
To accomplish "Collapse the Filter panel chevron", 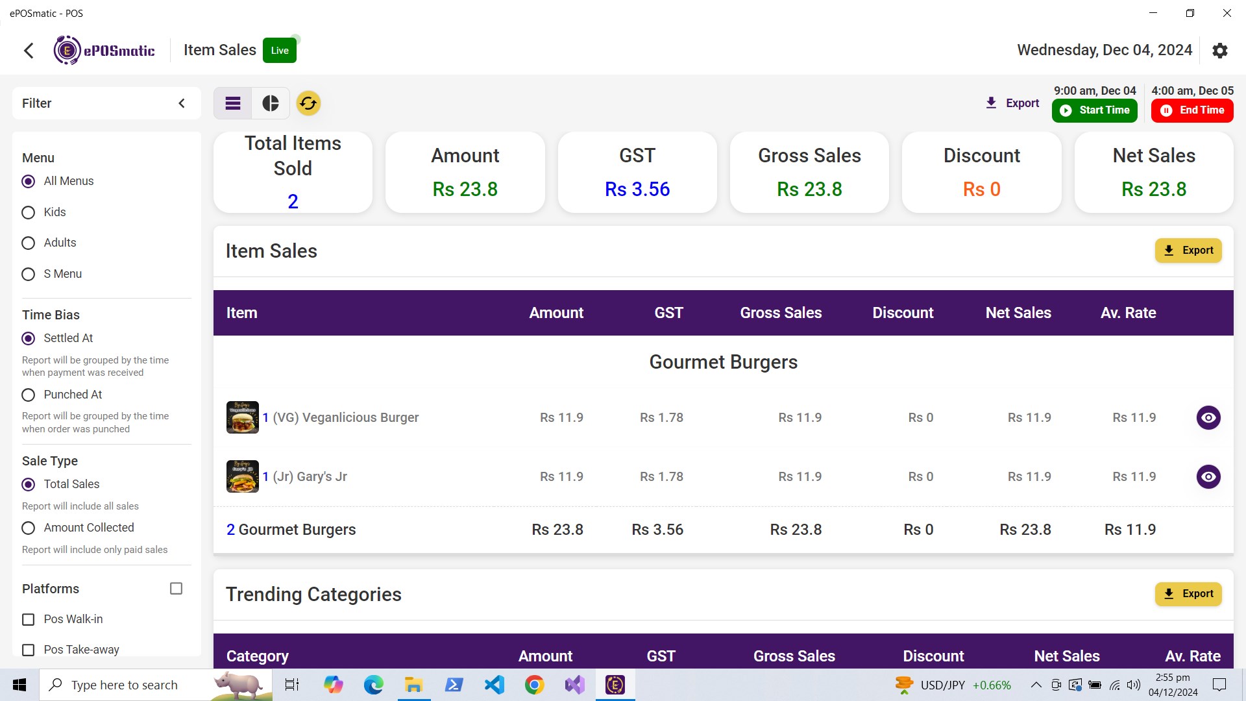I will tap(182, 103).
